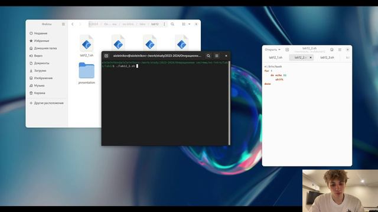Open text editor hamburger menu

tap(340, 49)
